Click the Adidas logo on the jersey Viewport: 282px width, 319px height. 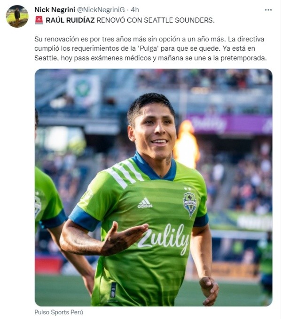145,203
